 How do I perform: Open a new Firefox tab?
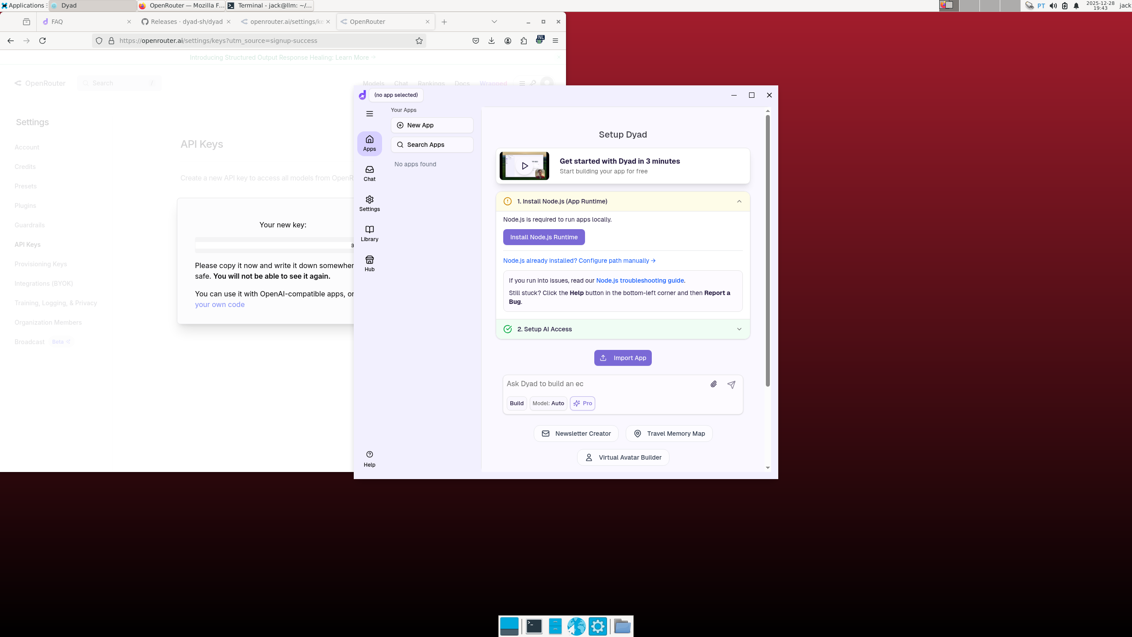tap(444, 22)
